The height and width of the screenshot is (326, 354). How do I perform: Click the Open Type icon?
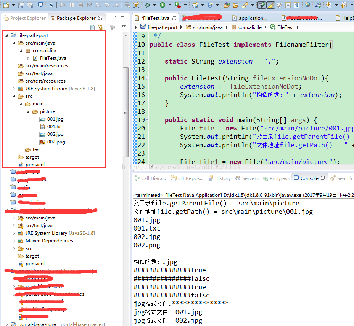click(227, 5)
